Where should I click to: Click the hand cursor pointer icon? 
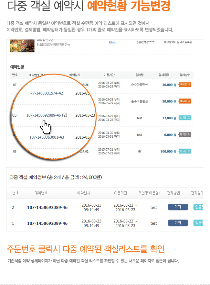point(46,127)
